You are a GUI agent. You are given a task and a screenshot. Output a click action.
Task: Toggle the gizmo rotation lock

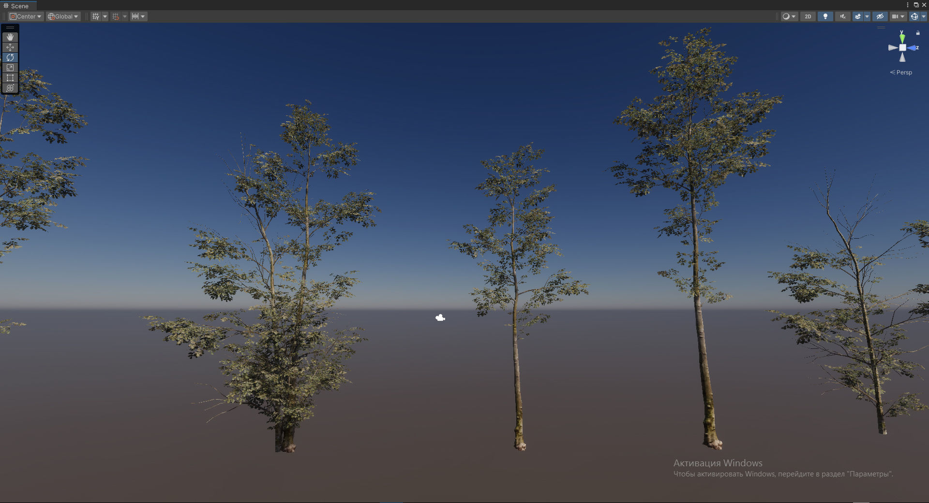918,33
